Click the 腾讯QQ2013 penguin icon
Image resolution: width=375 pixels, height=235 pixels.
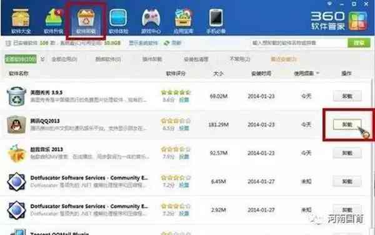(x=16, y=124)
